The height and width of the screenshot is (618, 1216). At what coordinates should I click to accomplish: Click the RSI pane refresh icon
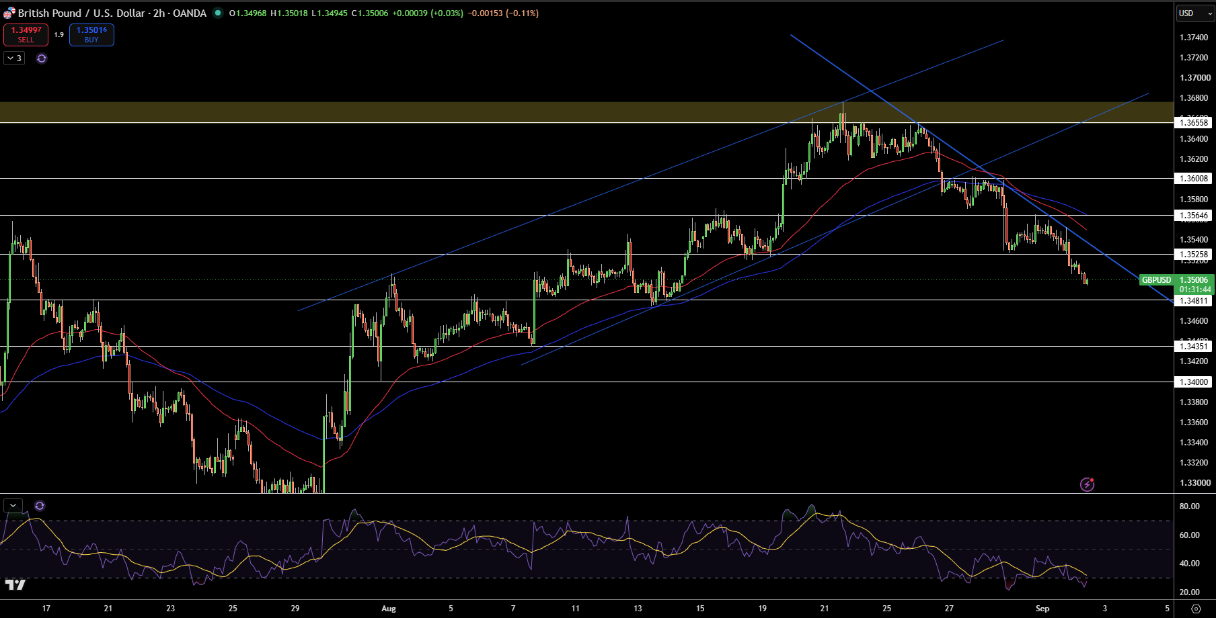[x=40, y=506]
